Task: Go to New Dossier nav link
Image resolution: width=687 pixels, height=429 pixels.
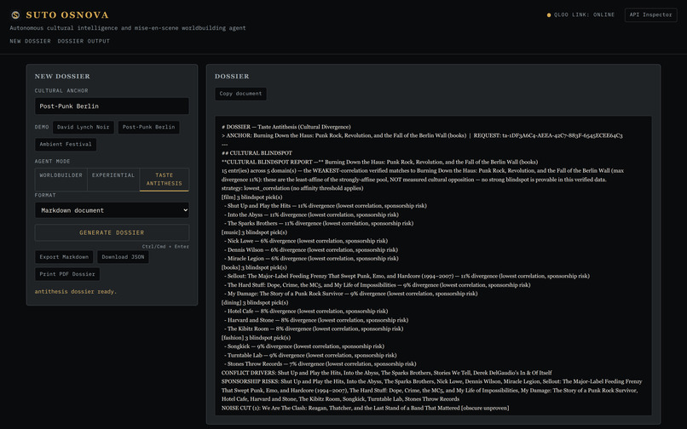Action: coord(30,41)
